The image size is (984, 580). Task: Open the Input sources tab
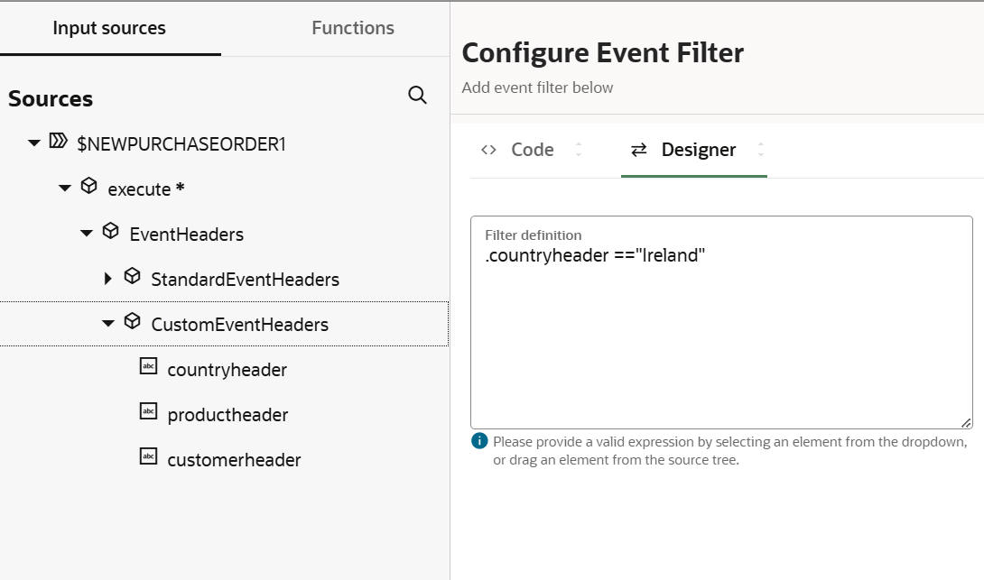109,28
